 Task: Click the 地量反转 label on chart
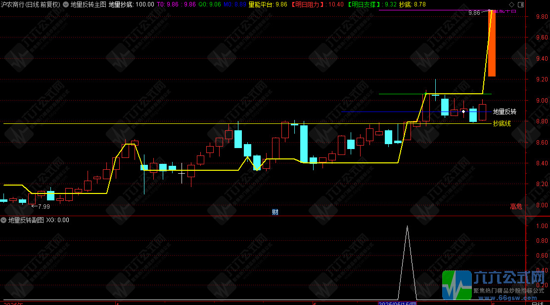504,112
